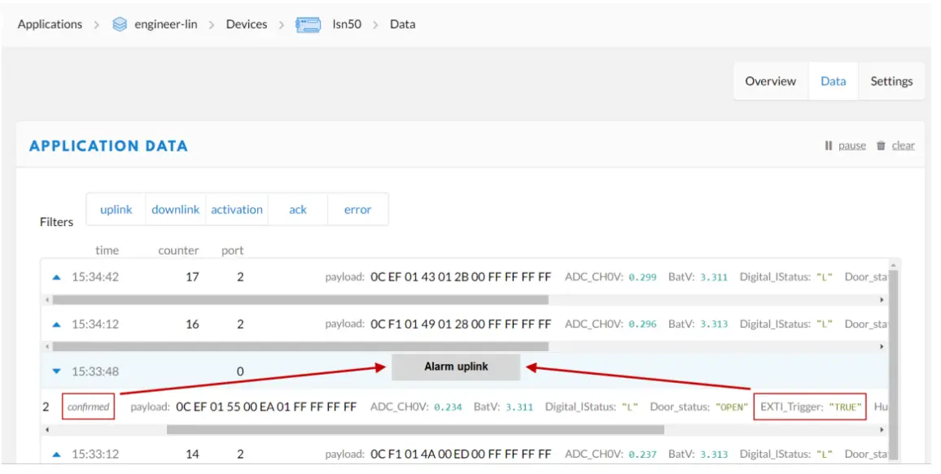Expand the 15:34:12 uplink row
Viewport: 941px width, 474px height.
(56, 324)
